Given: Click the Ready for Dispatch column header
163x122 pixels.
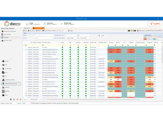Looking at the screenshot, I should pos(140,43).
